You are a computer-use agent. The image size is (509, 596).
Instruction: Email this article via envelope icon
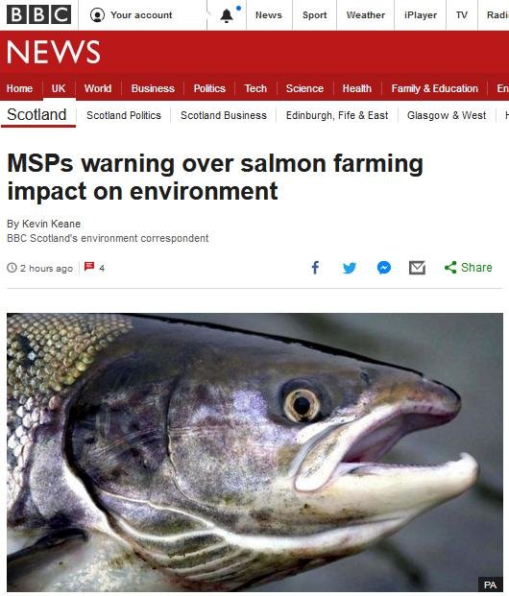(x=417, y=268)
